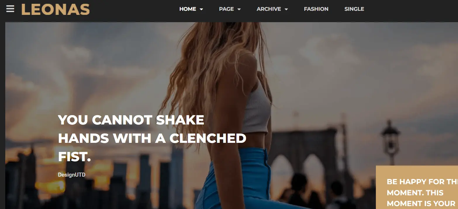Viewport: 458px width, 209px height.
Task: Click the tan quote card background
Action: click(417, 172)
